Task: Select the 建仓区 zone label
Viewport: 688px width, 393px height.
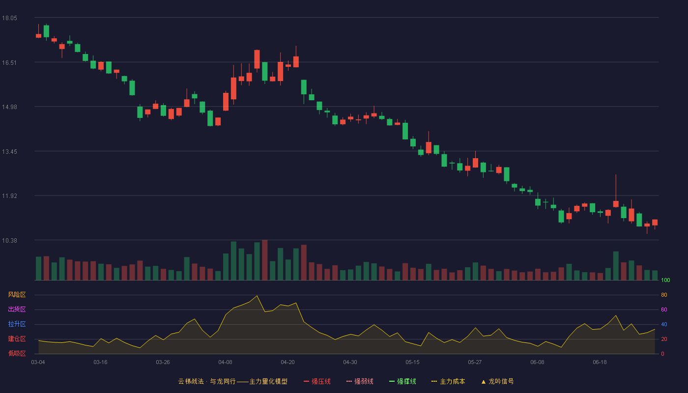Action: point(17,339)
